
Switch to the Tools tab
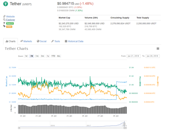[x=56, y=41]
